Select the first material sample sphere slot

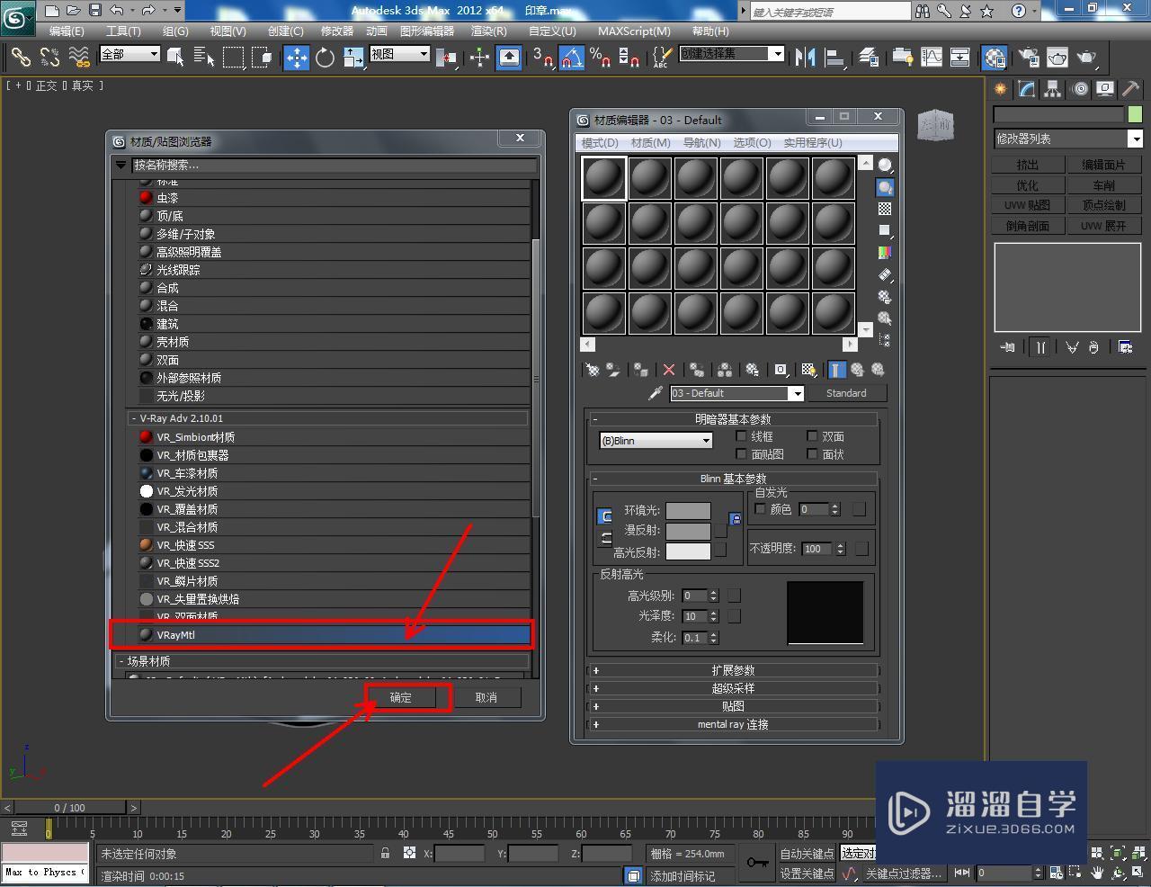603,177
